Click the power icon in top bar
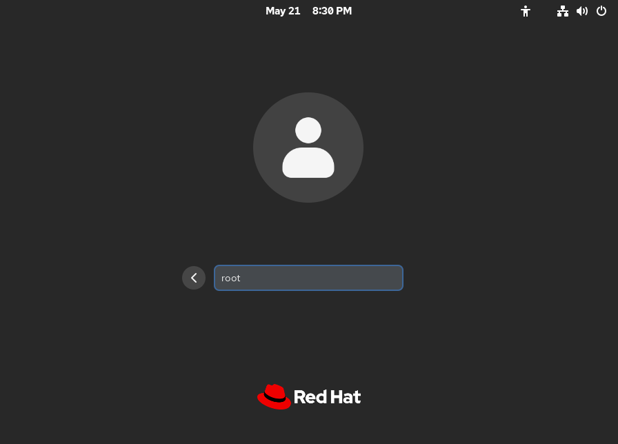This screenshot has width=618, height=444. (601, 11)
